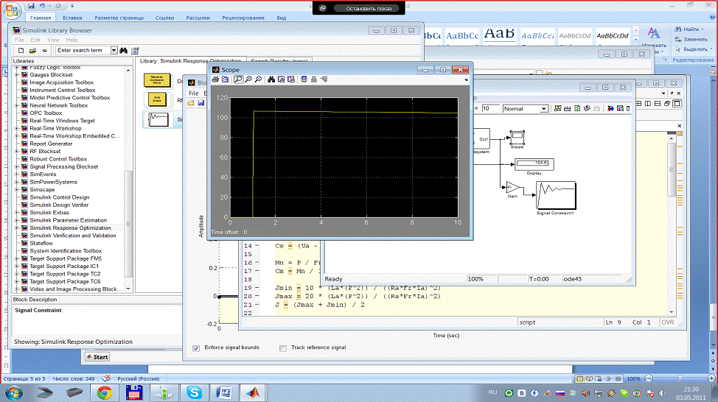Expand Signal Processing Blockset tree node

point(16,166)
